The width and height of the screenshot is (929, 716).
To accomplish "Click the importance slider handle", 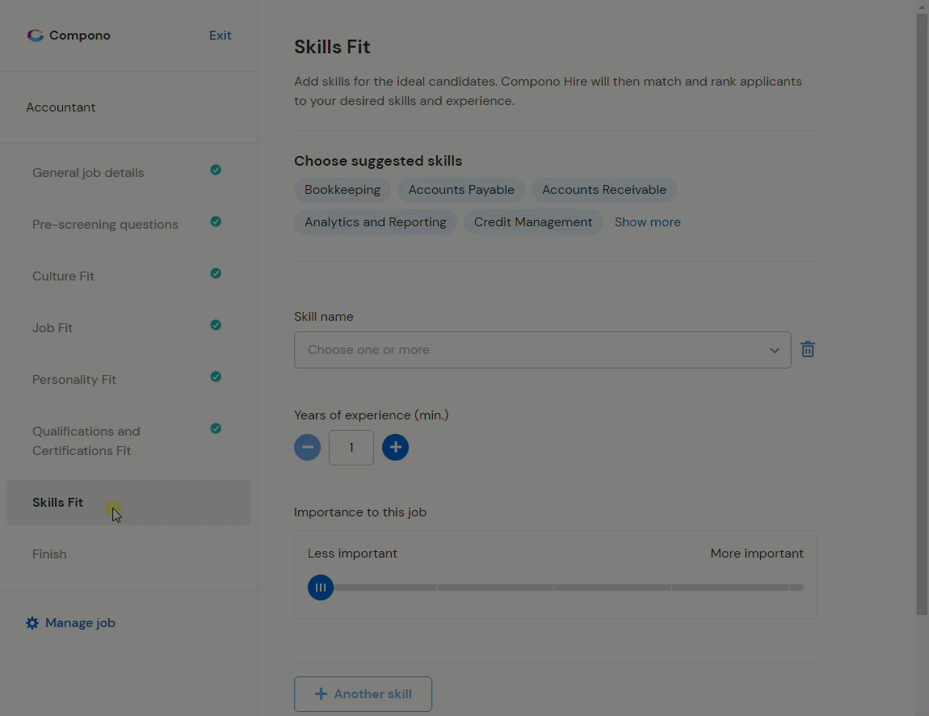I will coord(321,588).
